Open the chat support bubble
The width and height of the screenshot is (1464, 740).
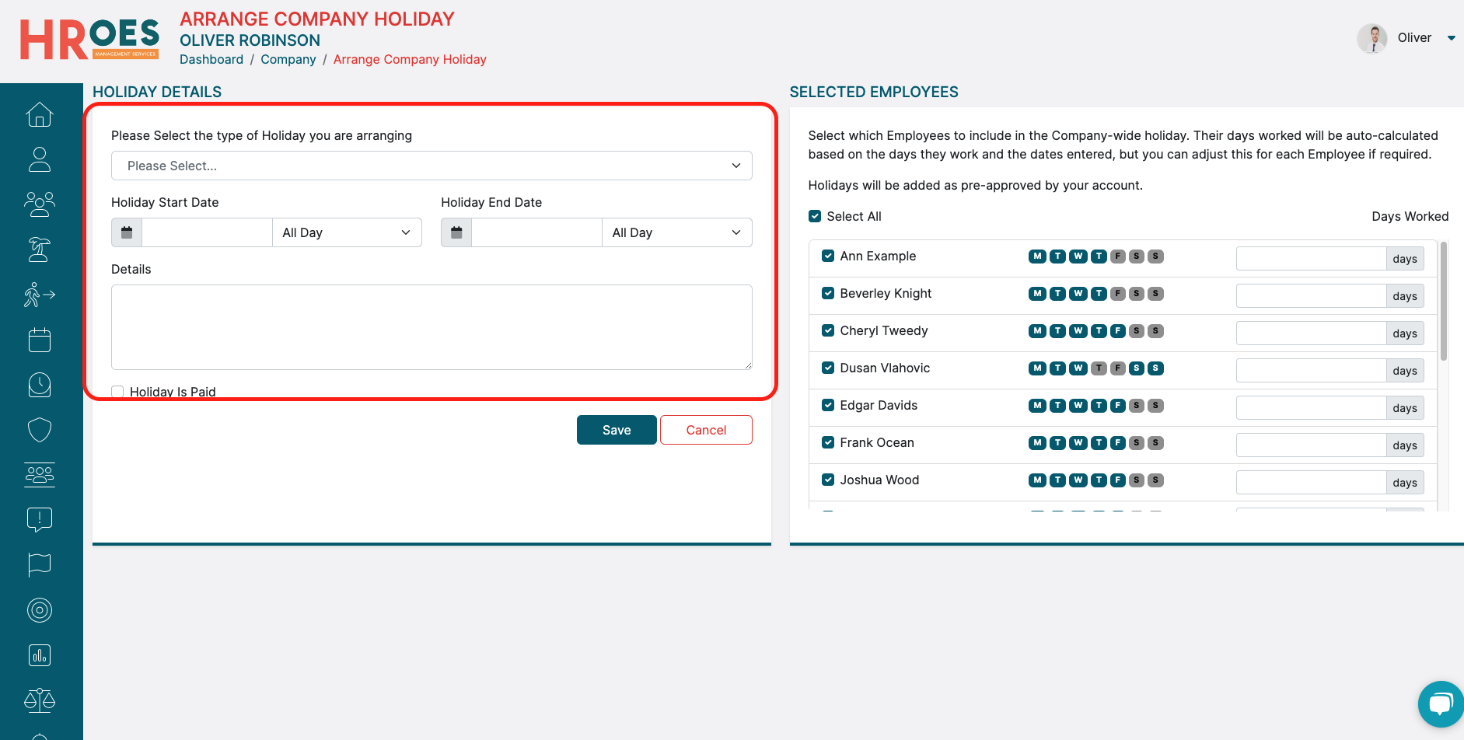click(x=1440, y=704)
